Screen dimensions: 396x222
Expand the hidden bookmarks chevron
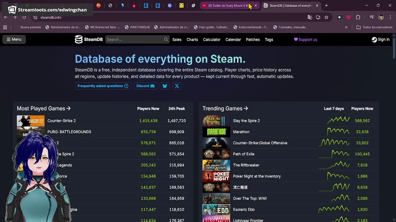(x=346, y=27)
